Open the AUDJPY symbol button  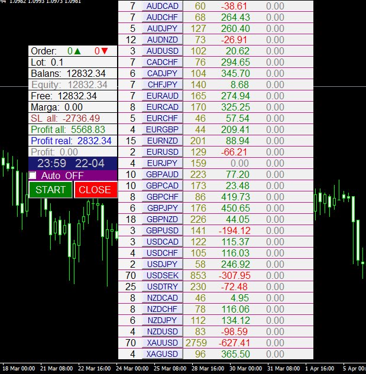coord(163,28)
